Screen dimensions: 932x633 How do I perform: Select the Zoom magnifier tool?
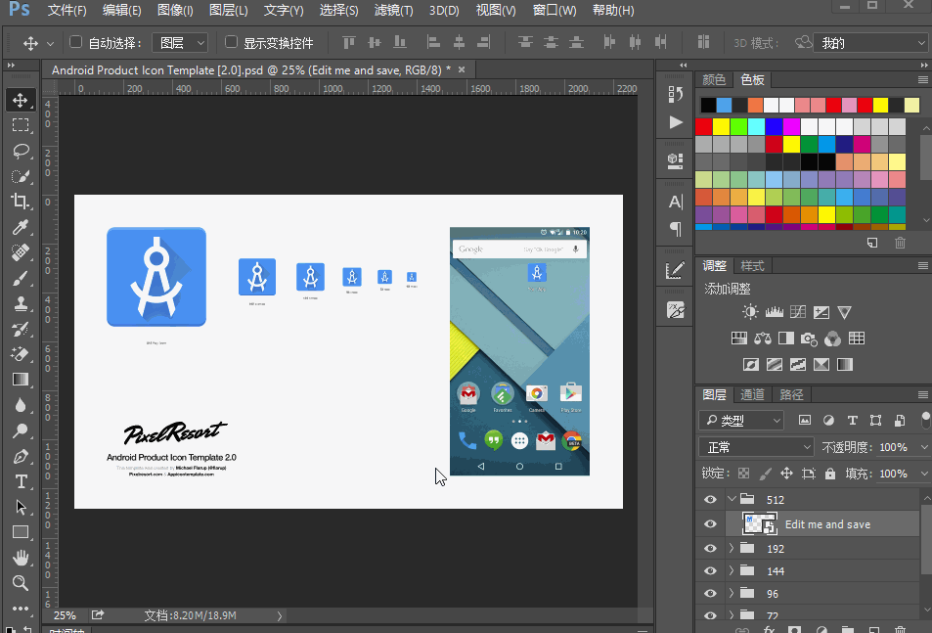21,582
